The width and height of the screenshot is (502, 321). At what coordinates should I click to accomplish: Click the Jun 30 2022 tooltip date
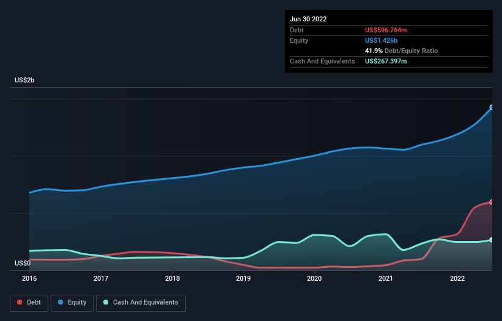(x=308, y=19)
